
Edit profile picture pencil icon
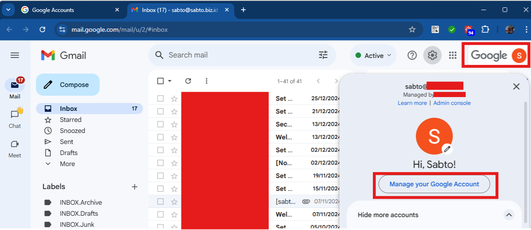click(447, 149)
